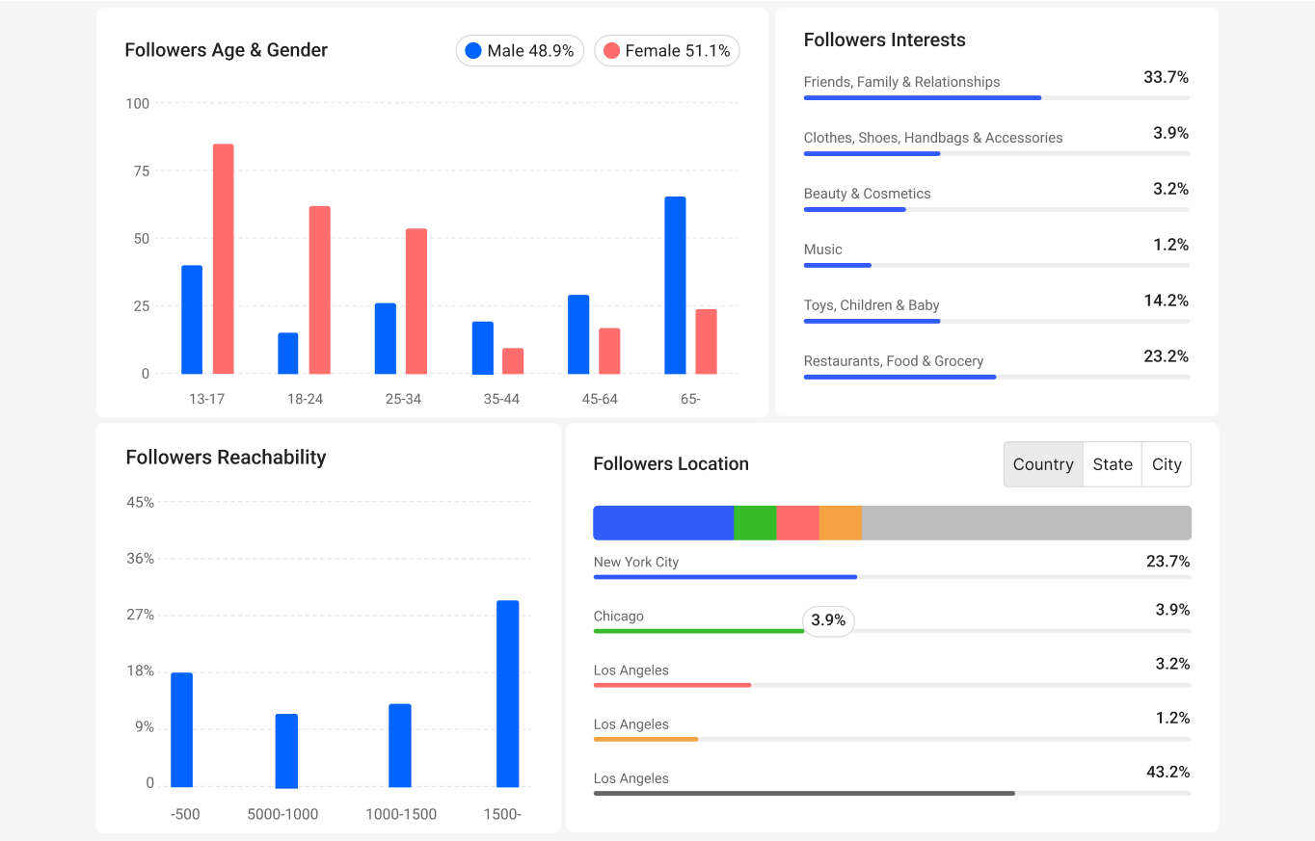The height and width of the screenshot is (841, 1315).
Task: Click the female bar for ages 35-44
Action: (513, 361)
